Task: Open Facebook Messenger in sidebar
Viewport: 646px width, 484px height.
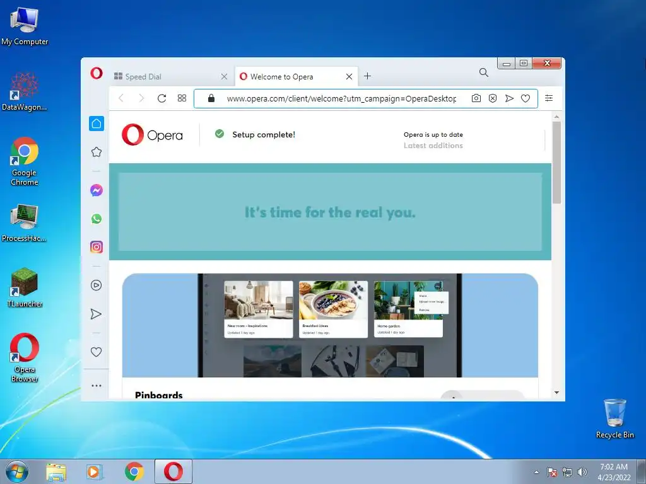Action: (97, 190)
